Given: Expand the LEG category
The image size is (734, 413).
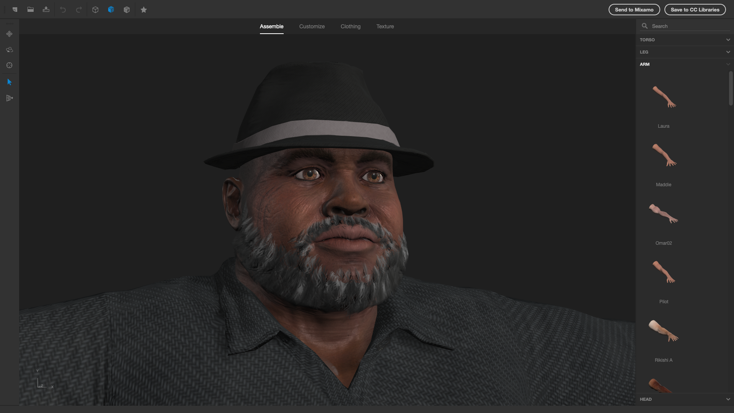Looking at the screenshot, I should [728, 52].
